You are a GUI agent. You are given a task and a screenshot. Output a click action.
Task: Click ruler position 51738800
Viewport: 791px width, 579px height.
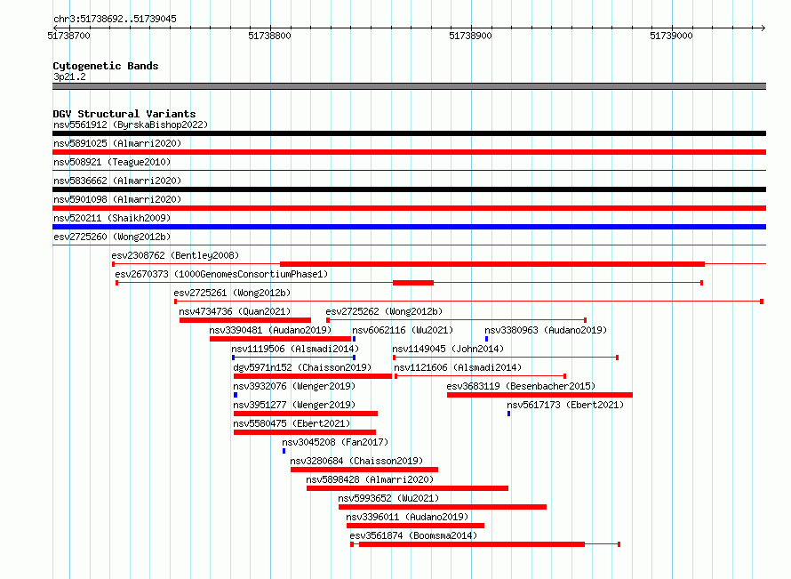point(270,36)
